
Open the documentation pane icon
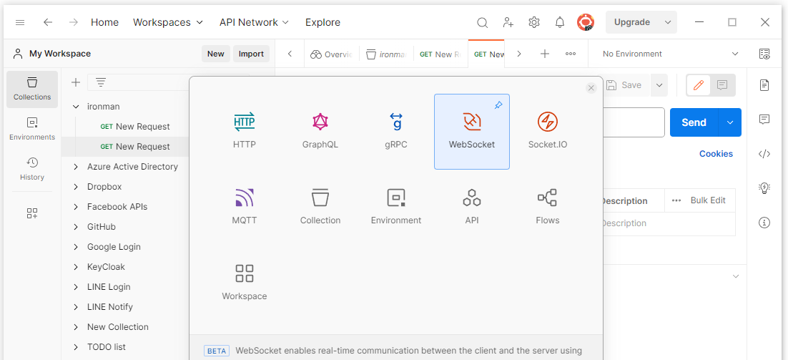pos(764,85)
